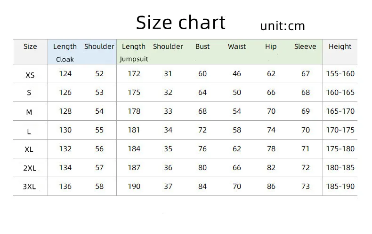Select the Size column header
372x234 pixels.
point(30,47)
